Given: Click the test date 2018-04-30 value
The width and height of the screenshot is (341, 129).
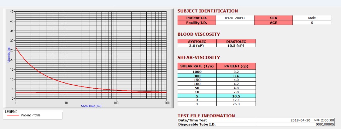Looking at the screenshot, I should tap(300, 120).
